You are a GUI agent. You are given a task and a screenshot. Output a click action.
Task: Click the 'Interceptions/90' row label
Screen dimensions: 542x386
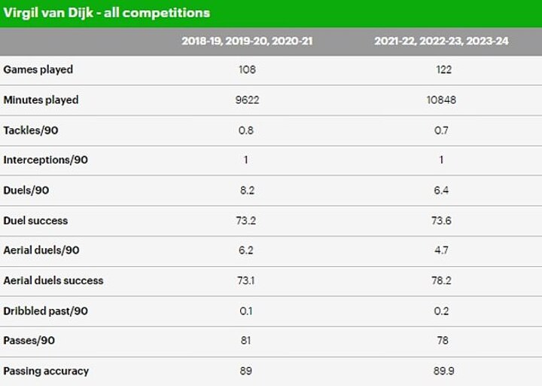45,160
